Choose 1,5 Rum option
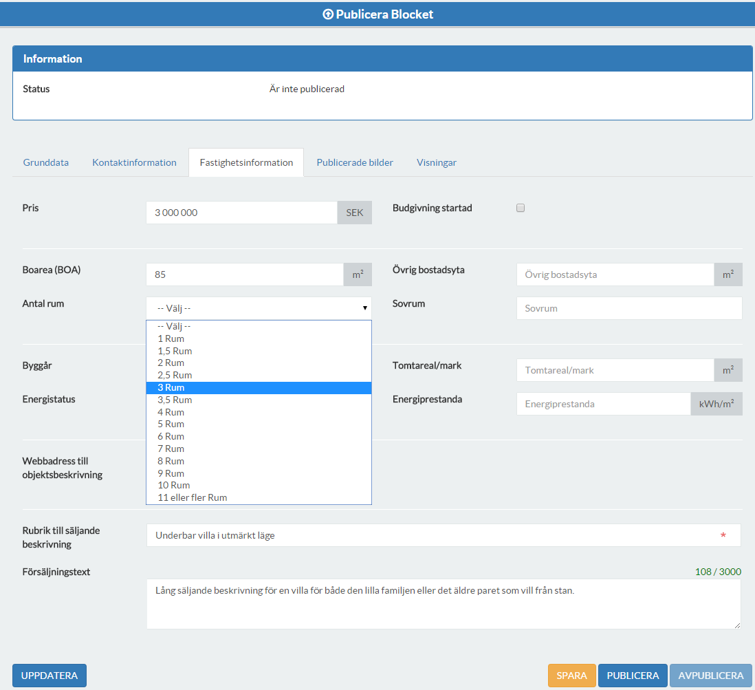Viewport: 755px width, 690px height. point(259,351)
